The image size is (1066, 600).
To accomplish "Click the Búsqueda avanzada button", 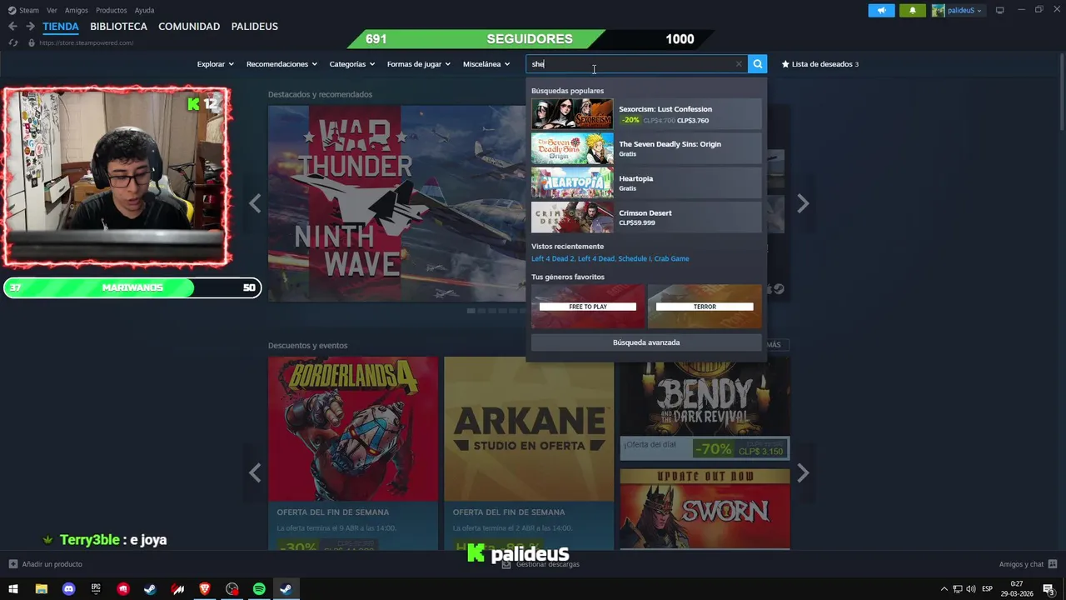I will (646, 342).
